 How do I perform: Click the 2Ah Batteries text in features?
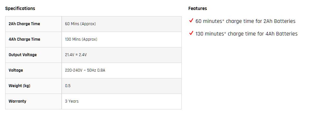point(279,21)
